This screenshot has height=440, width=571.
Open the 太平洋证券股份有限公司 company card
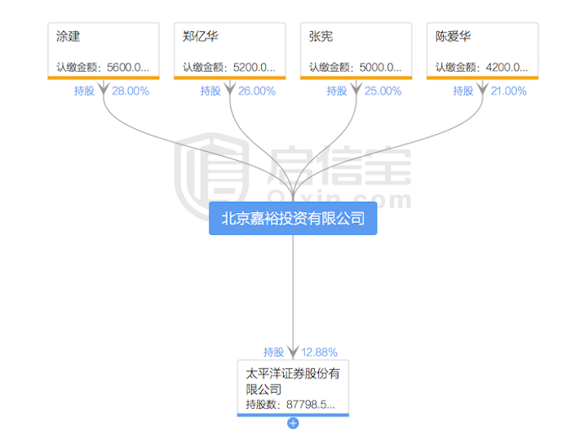pyautogui.click(x=293, y=389)
